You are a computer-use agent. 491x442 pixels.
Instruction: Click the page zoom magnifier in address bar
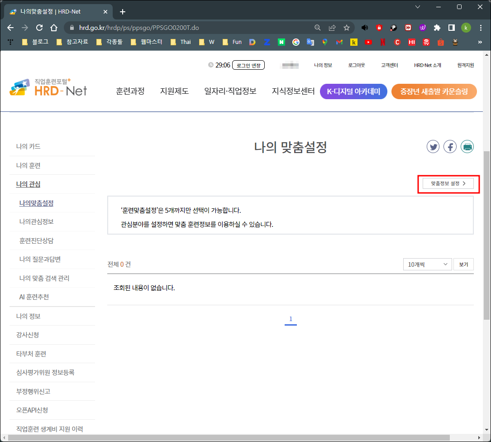tap(319, 28)
